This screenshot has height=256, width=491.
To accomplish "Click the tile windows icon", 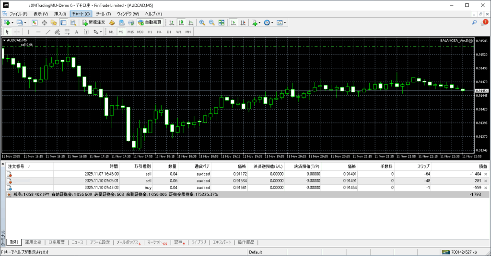I will pyautogui.click(x=221, y=22).
